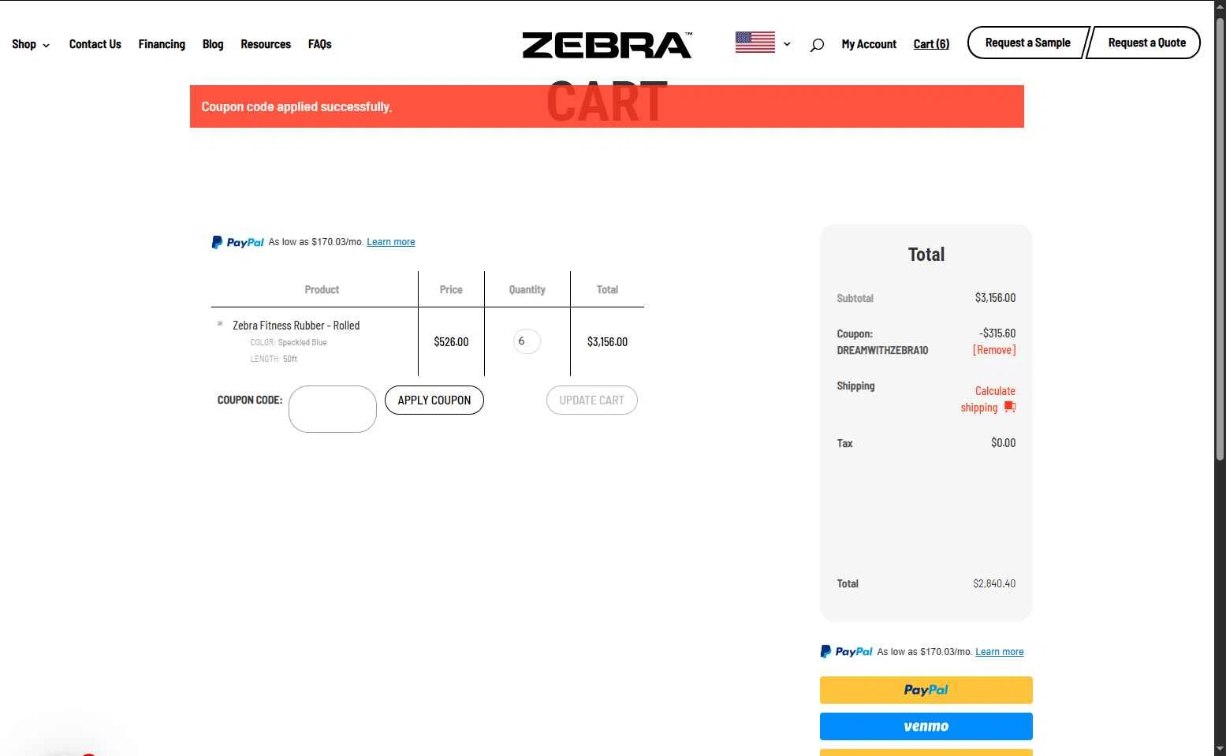Go to the Blog
Image resolution: width=1226 pixels, height=756 pixels.
pyautogui.click(x=213, y=44)
